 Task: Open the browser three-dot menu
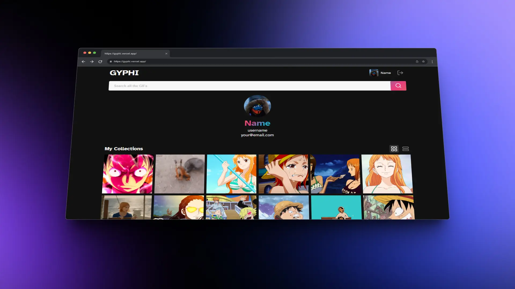(432, 62)
